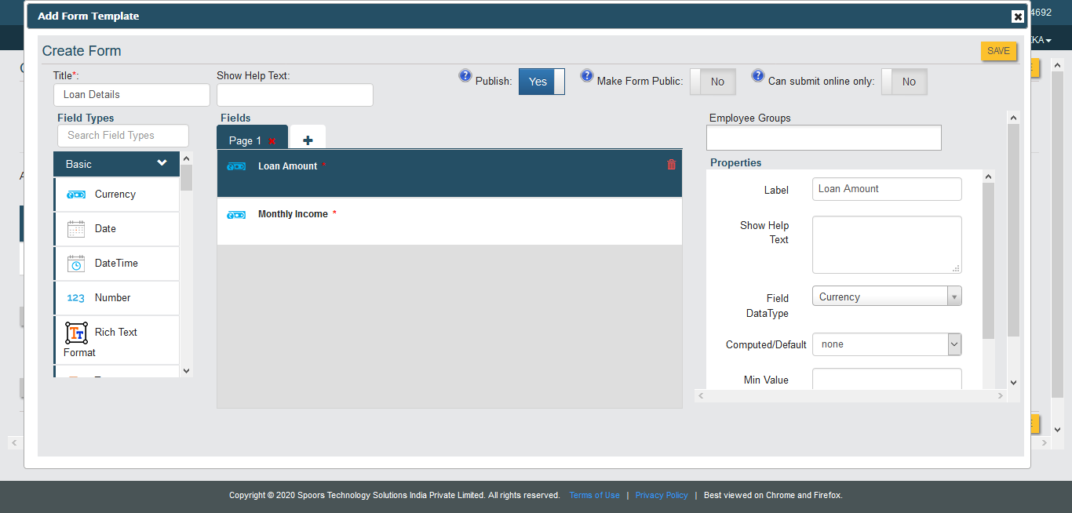The width and height of the screenshot is (1072, 513).
Task: Open the Field DataType dropdown
Action: (887, 297)
